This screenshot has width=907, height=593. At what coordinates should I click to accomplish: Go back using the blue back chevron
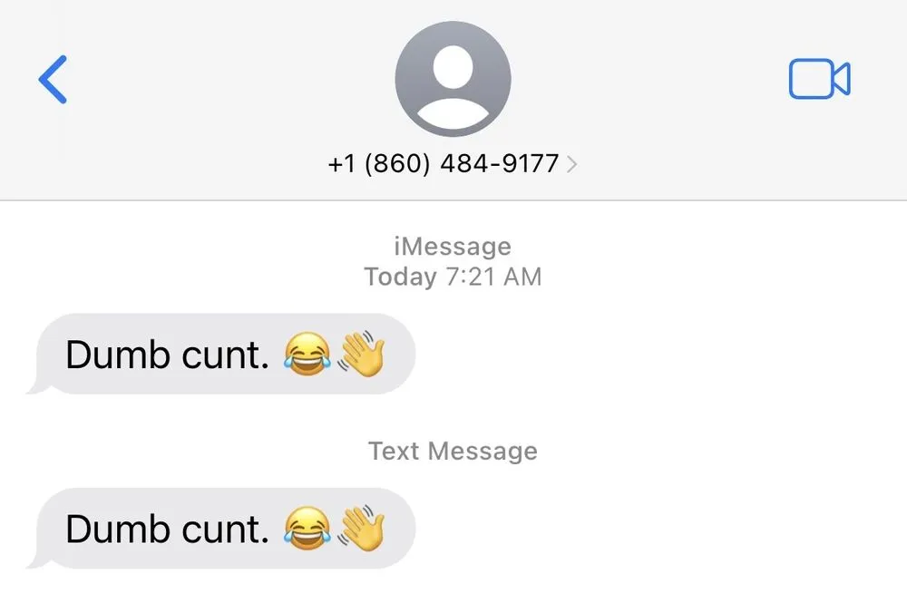point(53,80)
